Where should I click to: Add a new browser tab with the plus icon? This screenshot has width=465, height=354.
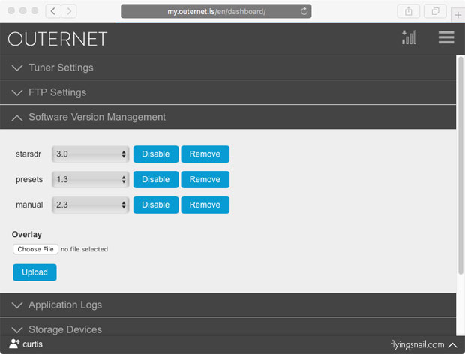point(458,15)
